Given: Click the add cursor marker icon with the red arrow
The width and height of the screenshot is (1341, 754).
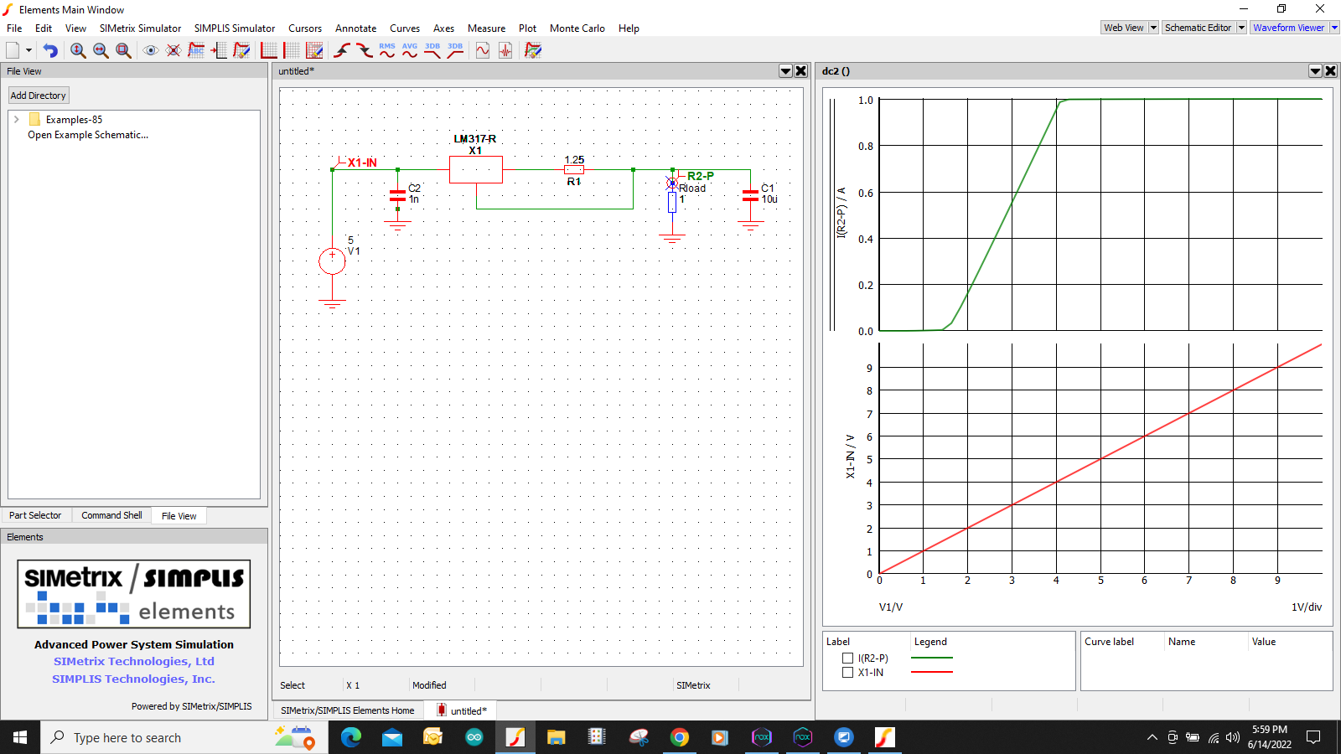Looking at the screenshot, I should click(219, 50).
